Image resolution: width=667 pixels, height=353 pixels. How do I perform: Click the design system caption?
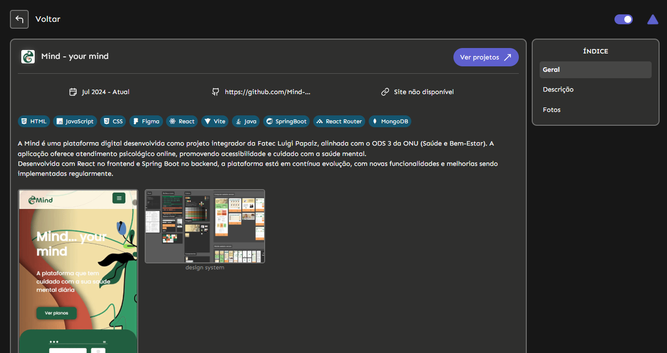(x=205, y=268)
